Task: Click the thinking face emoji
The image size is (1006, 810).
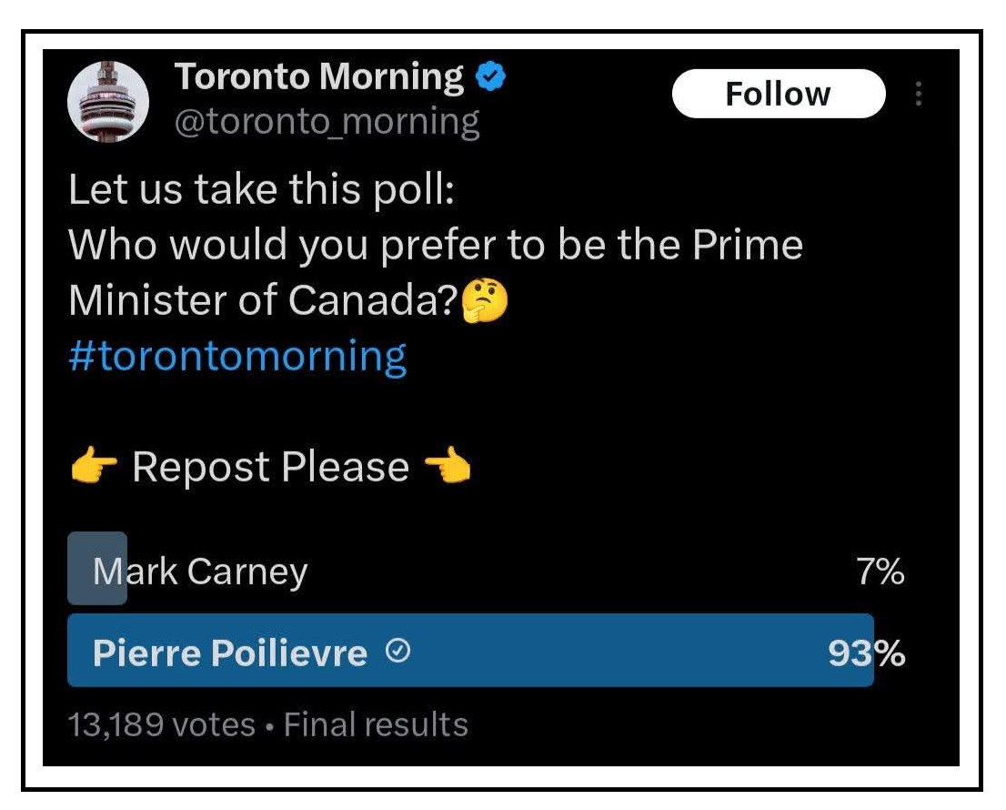Action: pos(485,303)
